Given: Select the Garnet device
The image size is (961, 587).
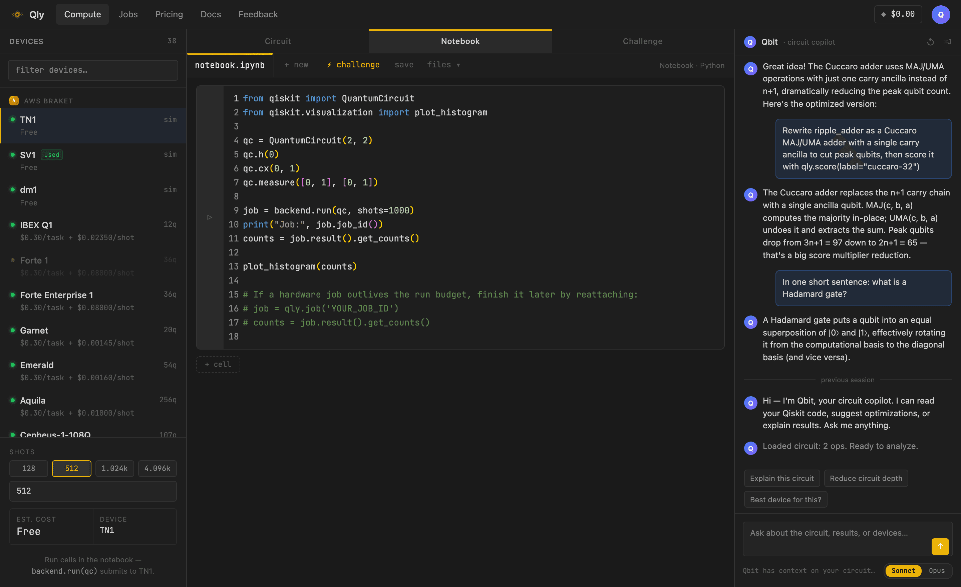Looking at the screenshot, I should [93, 337].
